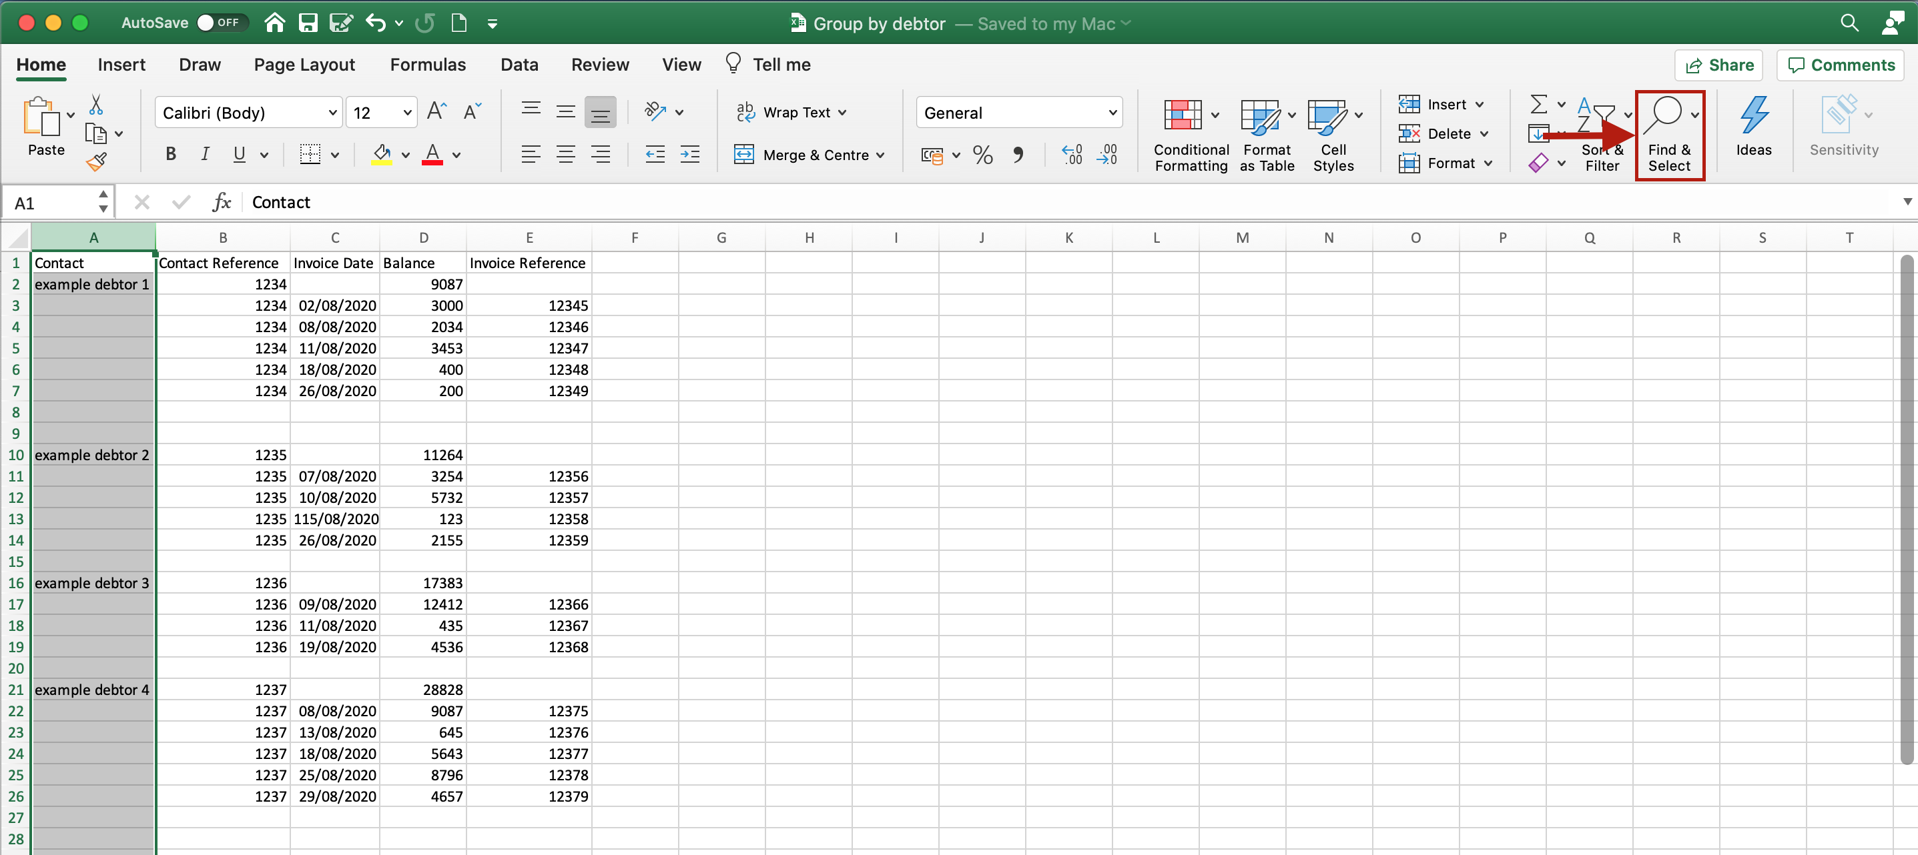This screenshot has width=1918, height=855.
Task: Click the Clear eraser icon
Action: pos(1538,162)
